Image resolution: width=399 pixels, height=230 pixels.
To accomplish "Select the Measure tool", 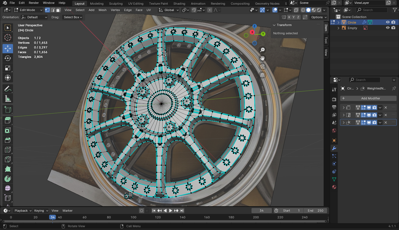I will click(8, 99).
